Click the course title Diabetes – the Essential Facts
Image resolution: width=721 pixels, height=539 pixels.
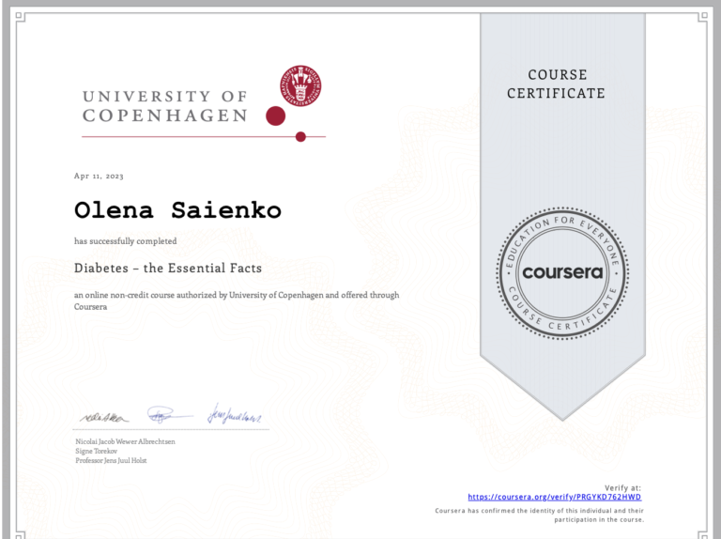coord(168,268)
